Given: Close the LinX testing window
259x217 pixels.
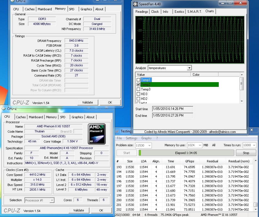Looking at the screenshot, I should pos(252,130).
